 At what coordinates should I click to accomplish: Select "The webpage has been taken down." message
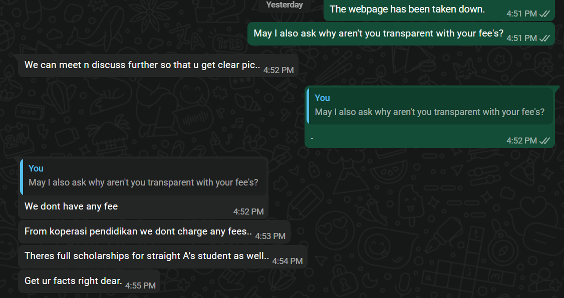click(407, 9)
